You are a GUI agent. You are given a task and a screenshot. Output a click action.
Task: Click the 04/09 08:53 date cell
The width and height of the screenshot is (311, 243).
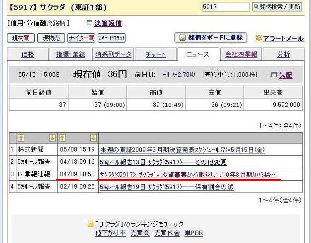(x=77, y=174)
